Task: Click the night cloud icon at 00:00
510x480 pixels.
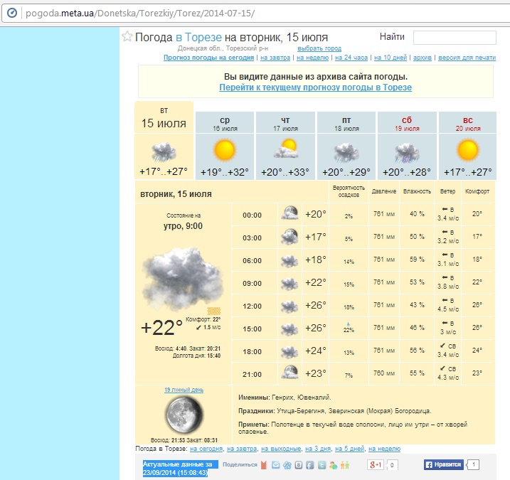Action: (x=289, y=213)
